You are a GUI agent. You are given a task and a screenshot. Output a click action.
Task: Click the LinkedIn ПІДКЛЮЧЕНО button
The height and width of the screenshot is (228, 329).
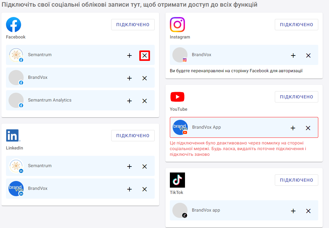133,136
